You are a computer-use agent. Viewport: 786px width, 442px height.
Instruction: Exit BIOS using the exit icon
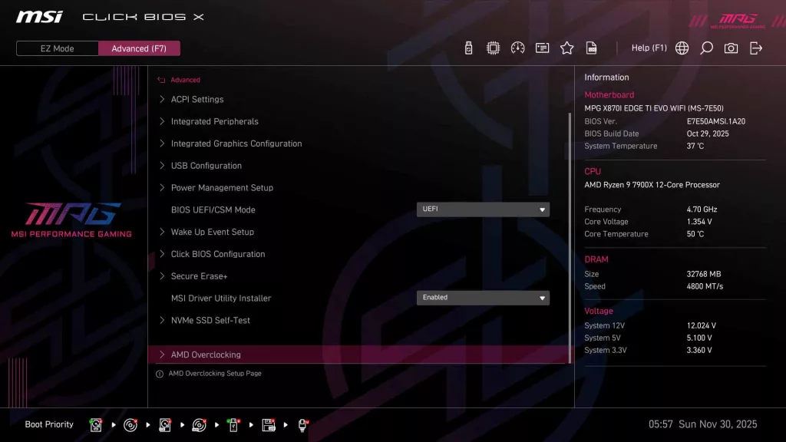755,48
